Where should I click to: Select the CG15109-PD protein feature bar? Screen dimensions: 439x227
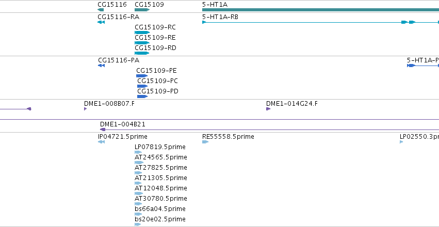[142, 96]
